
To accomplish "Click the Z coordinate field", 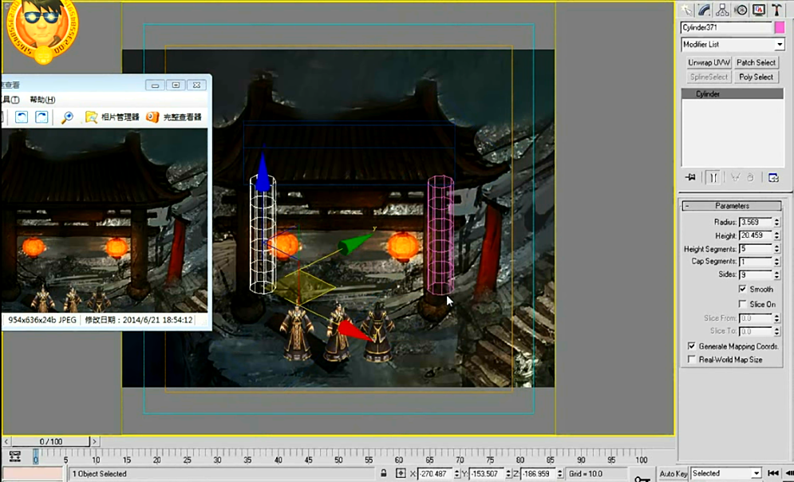I will click(x=539, y=474).
